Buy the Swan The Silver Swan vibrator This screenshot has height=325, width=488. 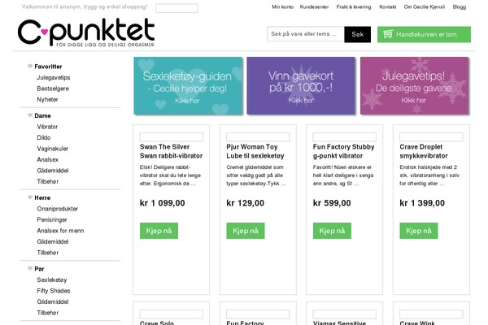click(x=159, y=231)
